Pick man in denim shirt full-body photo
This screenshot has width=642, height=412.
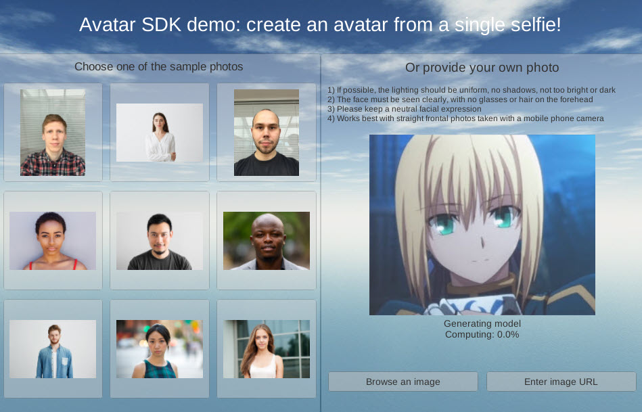click(x=53, y=348)
